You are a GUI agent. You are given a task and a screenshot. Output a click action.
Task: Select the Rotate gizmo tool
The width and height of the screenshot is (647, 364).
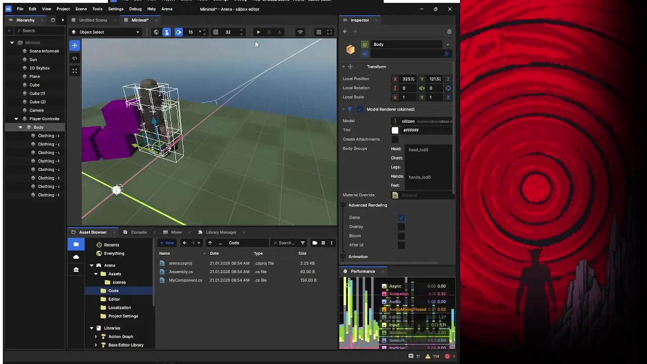(x=75, y=58)
